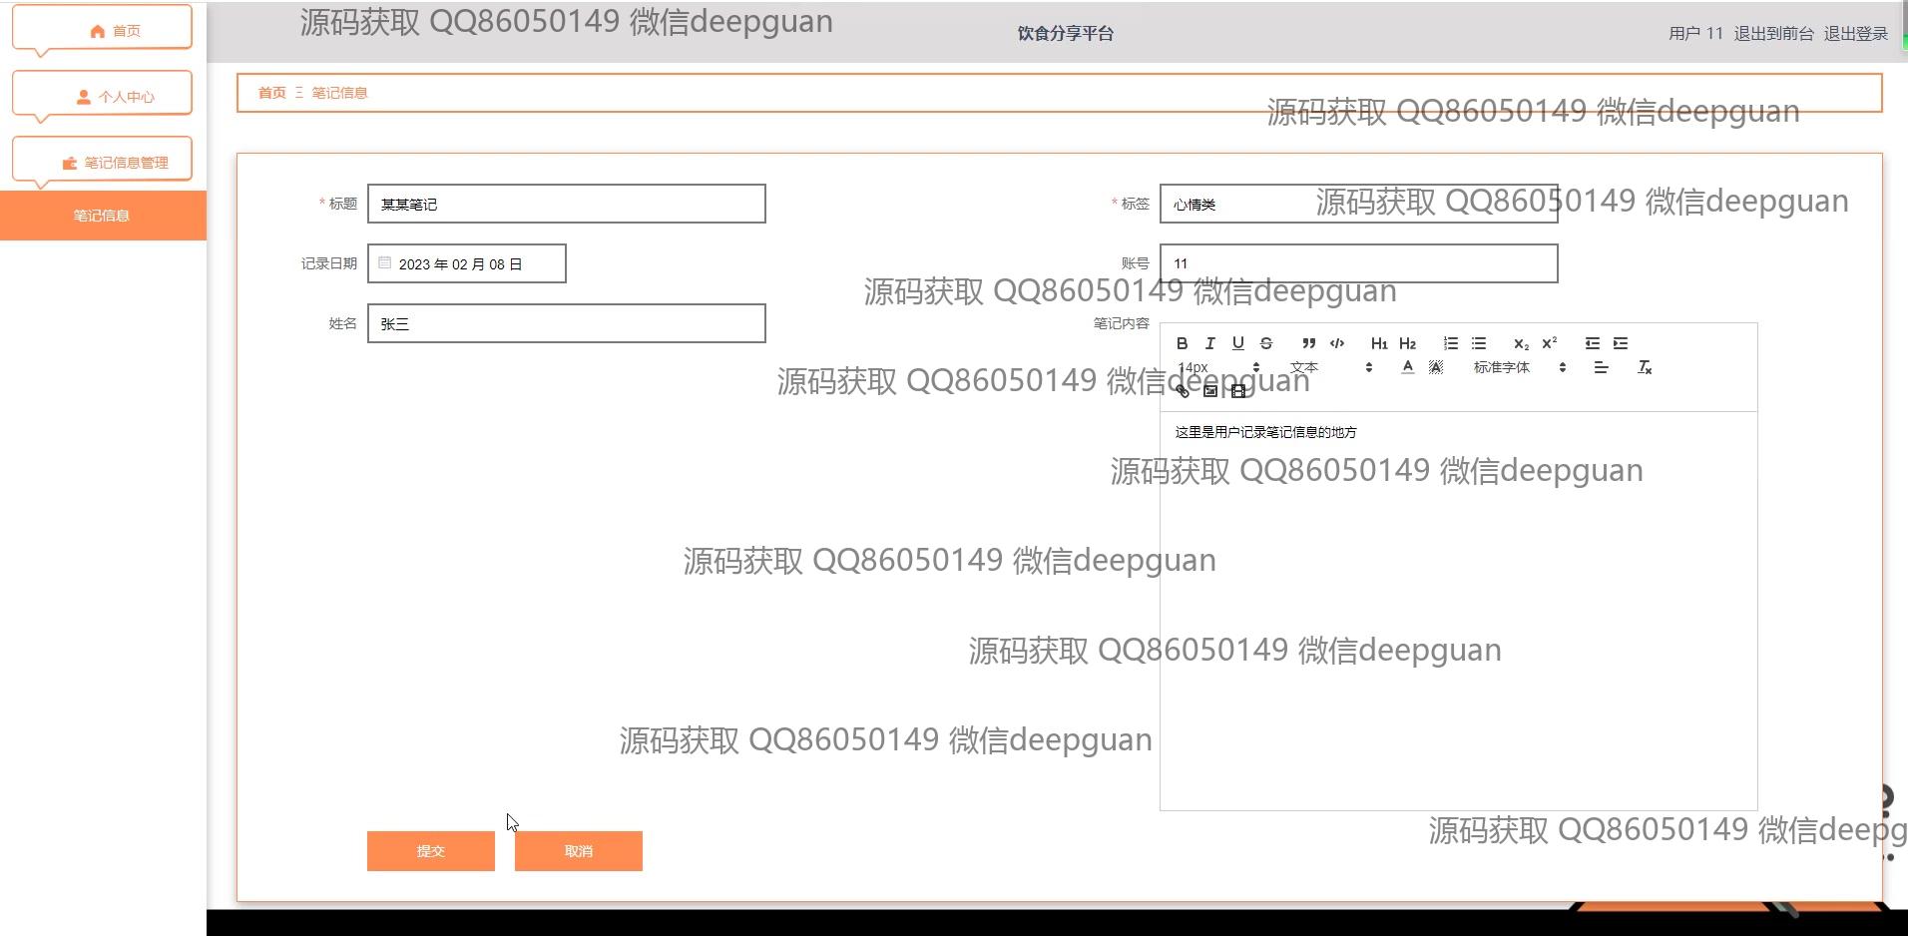Viewport: 1908px width, 936px height.
Task: Toggle bold formatting in the note editor
Action: 1182,343
